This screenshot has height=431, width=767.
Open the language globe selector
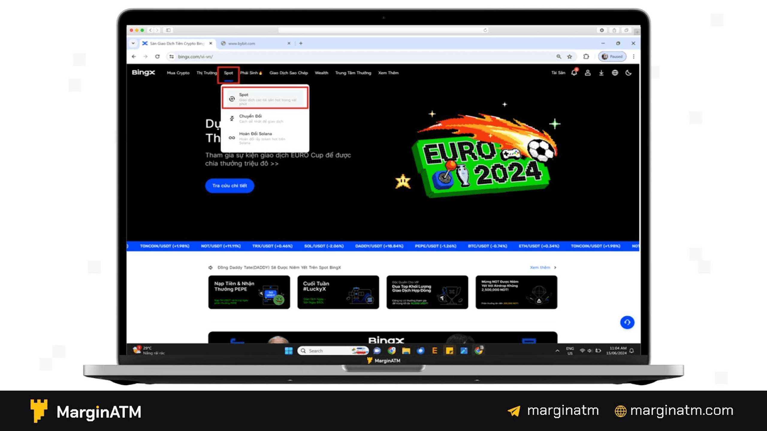pos(615,73)
